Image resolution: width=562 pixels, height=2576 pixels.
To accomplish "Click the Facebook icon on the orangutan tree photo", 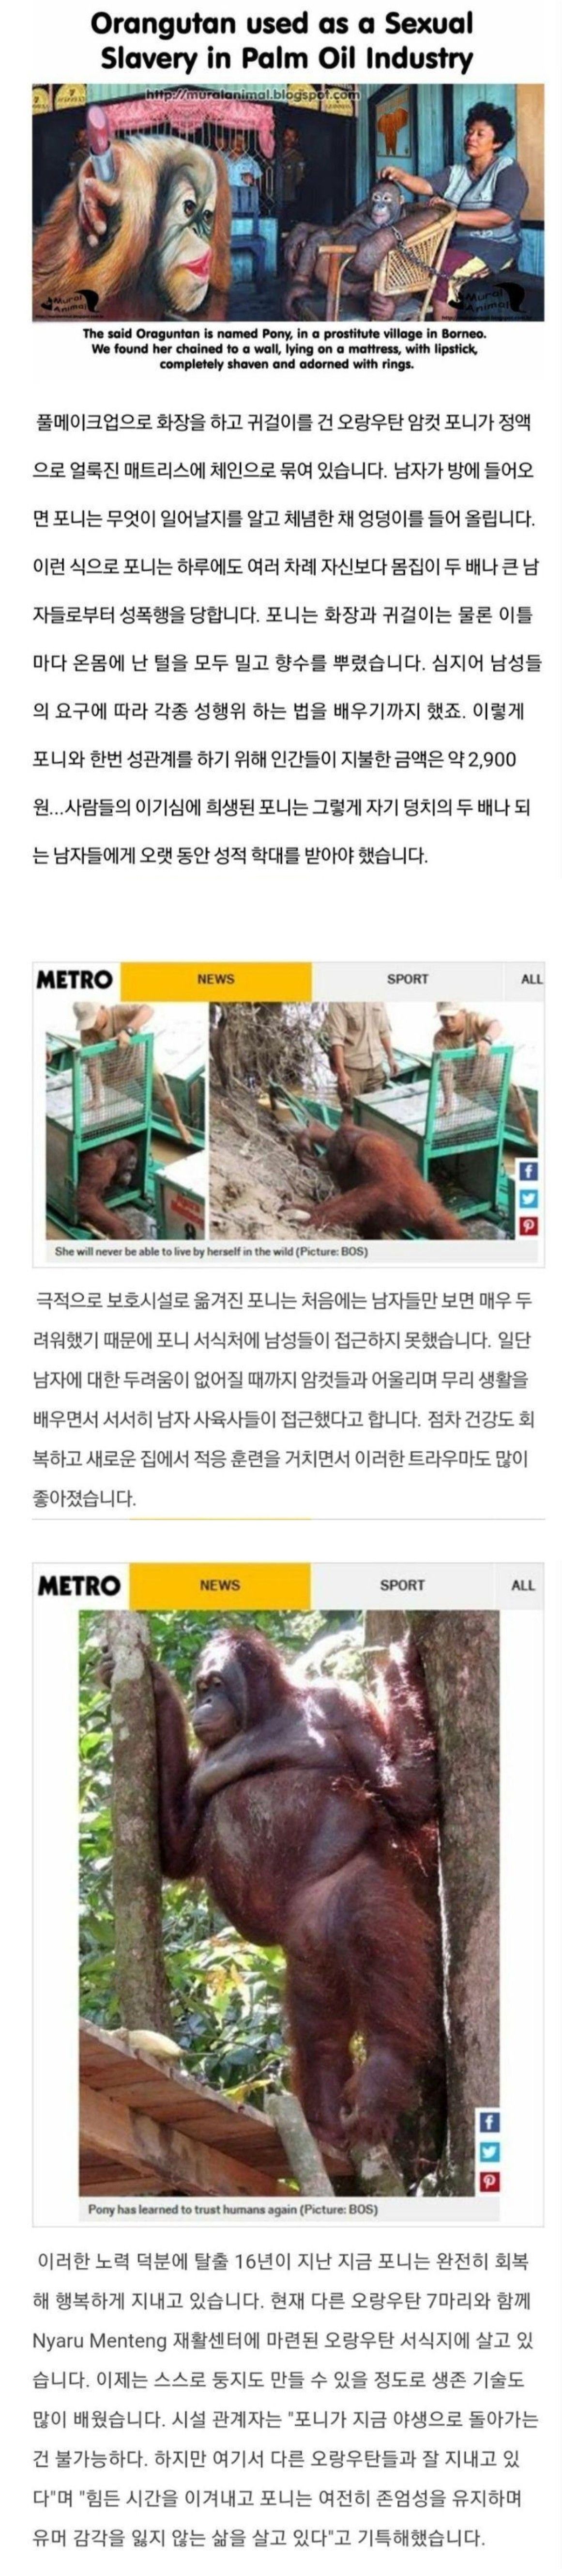I will coord(489,2121).
